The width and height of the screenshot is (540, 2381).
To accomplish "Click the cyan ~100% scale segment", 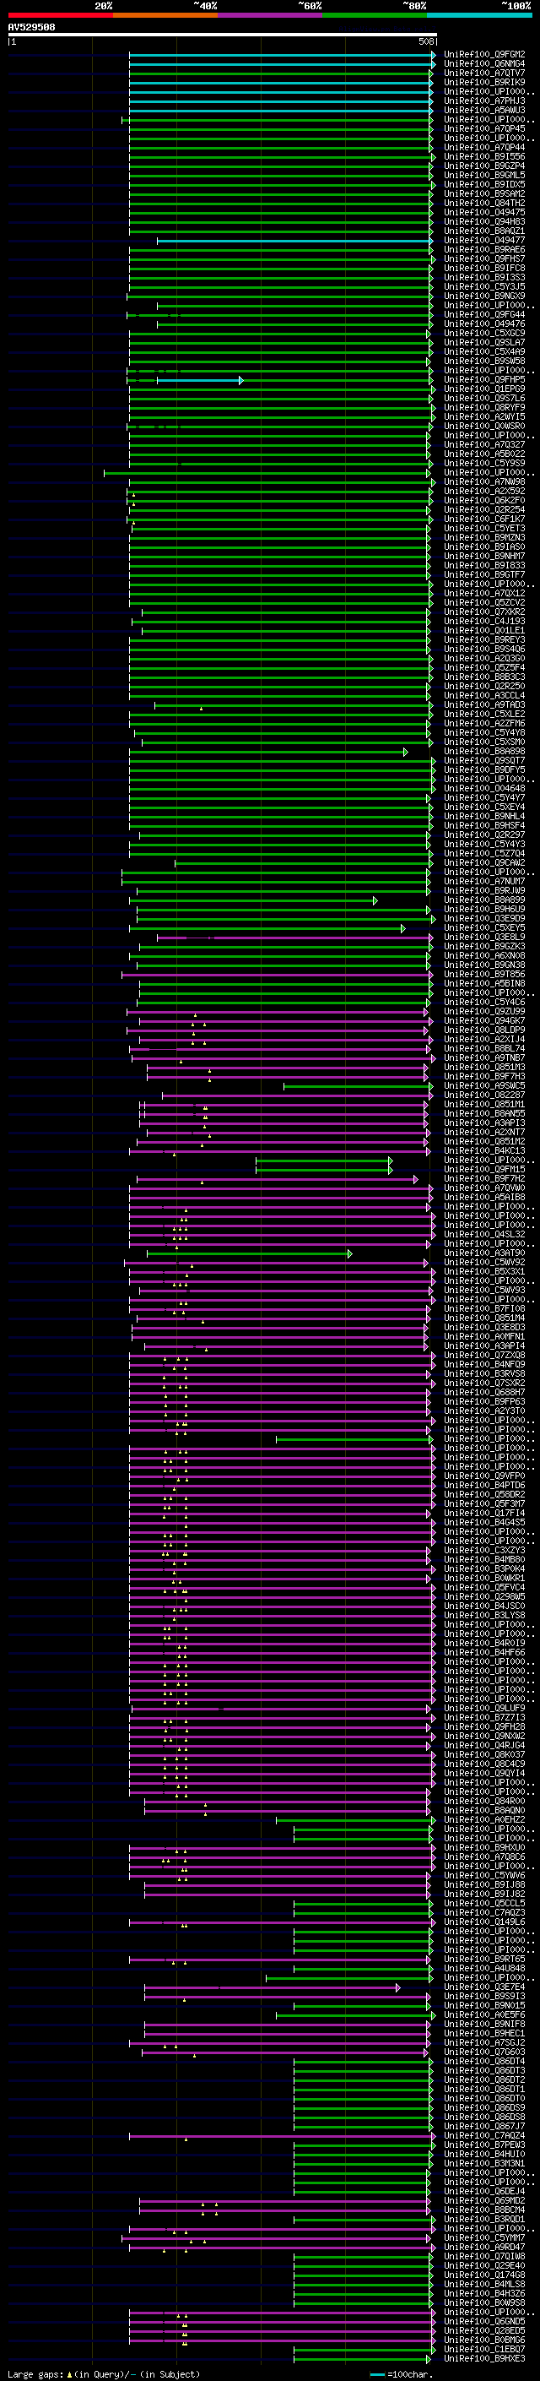I will 479,16.
